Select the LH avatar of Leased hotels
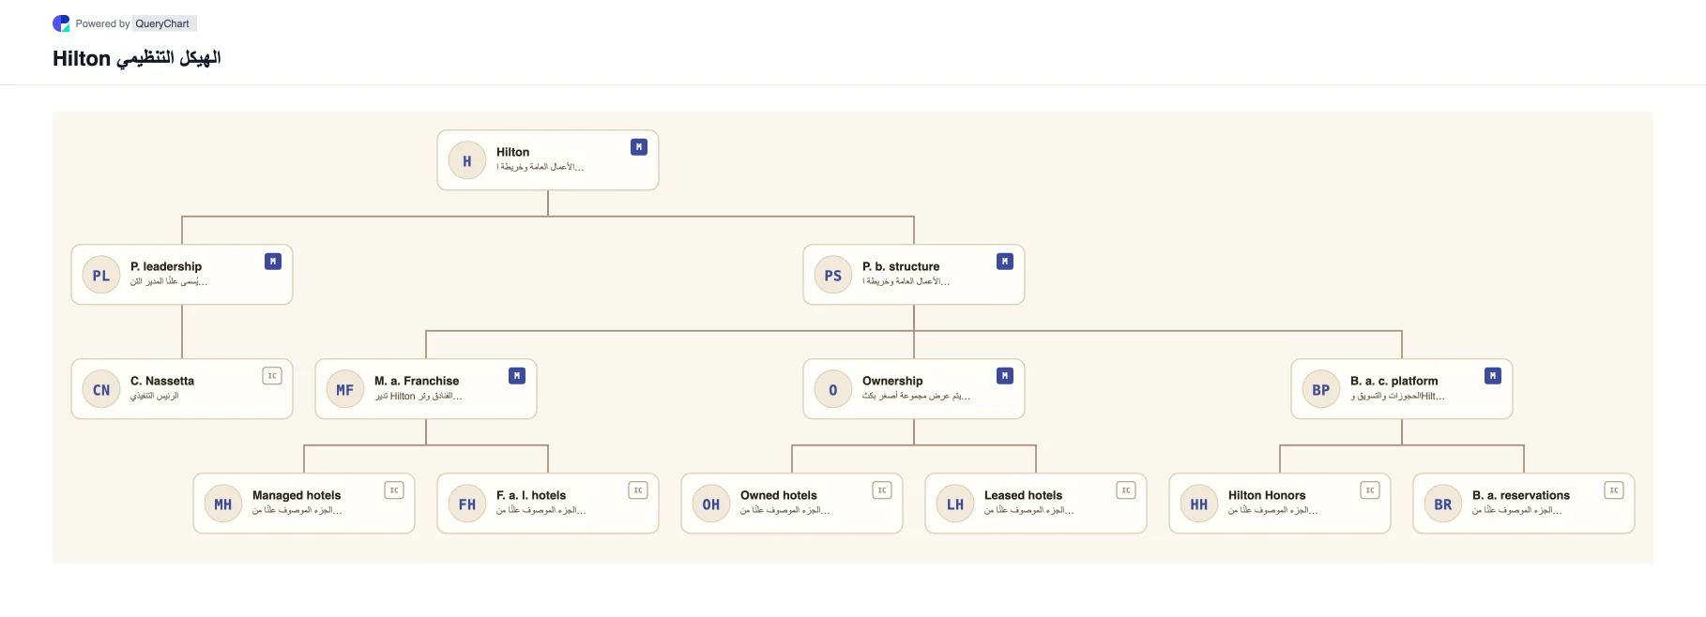This screenshot has width=1706, height=617. coord(955,504)
